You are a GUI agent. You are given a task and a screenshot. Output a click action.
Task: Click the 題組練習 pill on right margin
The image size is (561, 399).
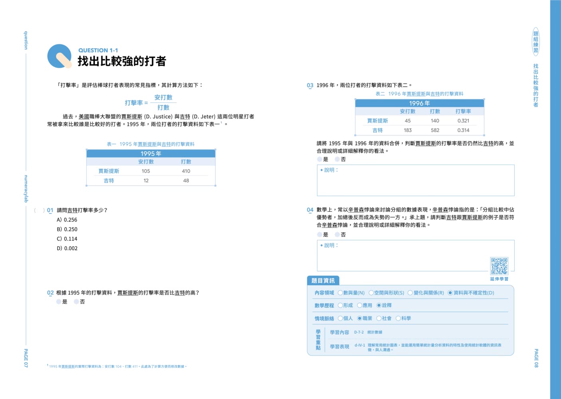(x=536, y=41)
